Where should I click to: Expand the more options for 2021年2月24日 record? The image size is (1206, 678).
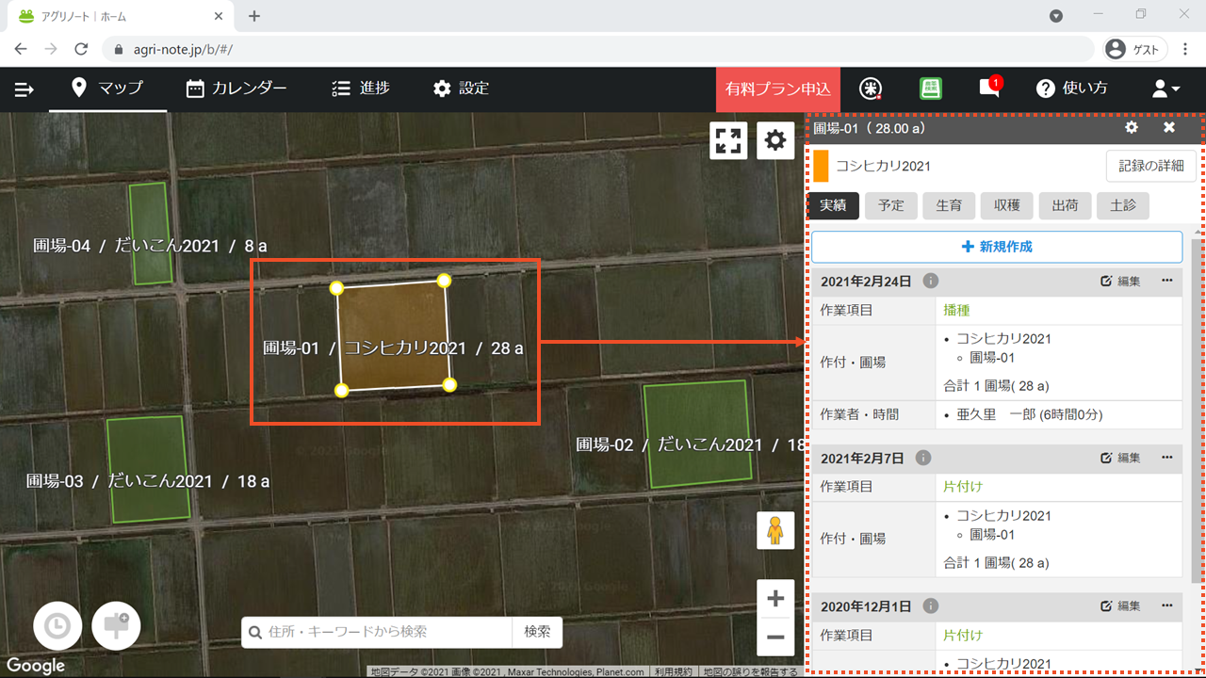click(1166, 281)
